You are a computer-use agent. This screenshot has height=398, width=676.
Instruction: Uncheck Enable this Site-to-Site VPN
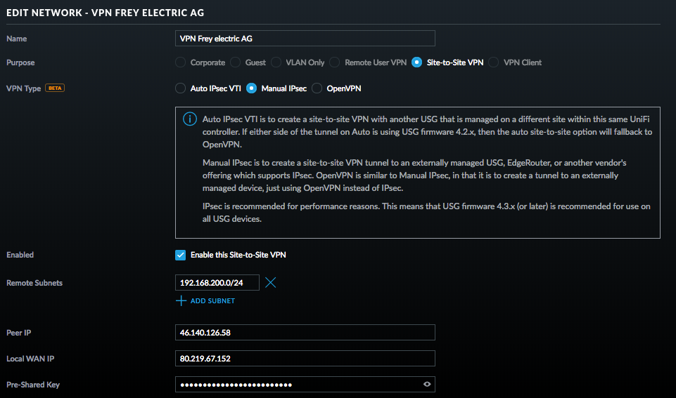(181, 255)
